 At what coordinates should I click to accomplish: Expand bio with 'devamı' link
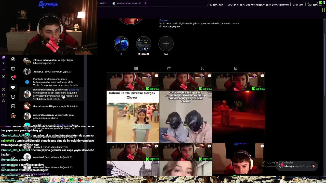point(235,23)
